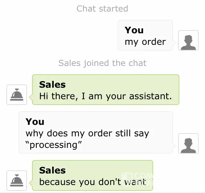Image resolution: width=205 pixels, height=193 pixels.
Task: Click the quoted word "processing"
Action: [54, 145]
